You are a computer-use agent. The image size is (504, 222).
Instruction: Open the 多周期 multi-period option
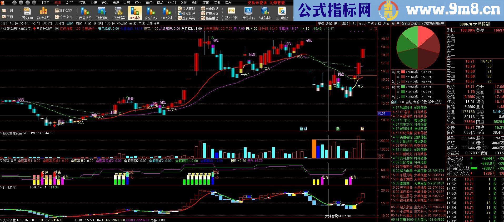[98, 23]
